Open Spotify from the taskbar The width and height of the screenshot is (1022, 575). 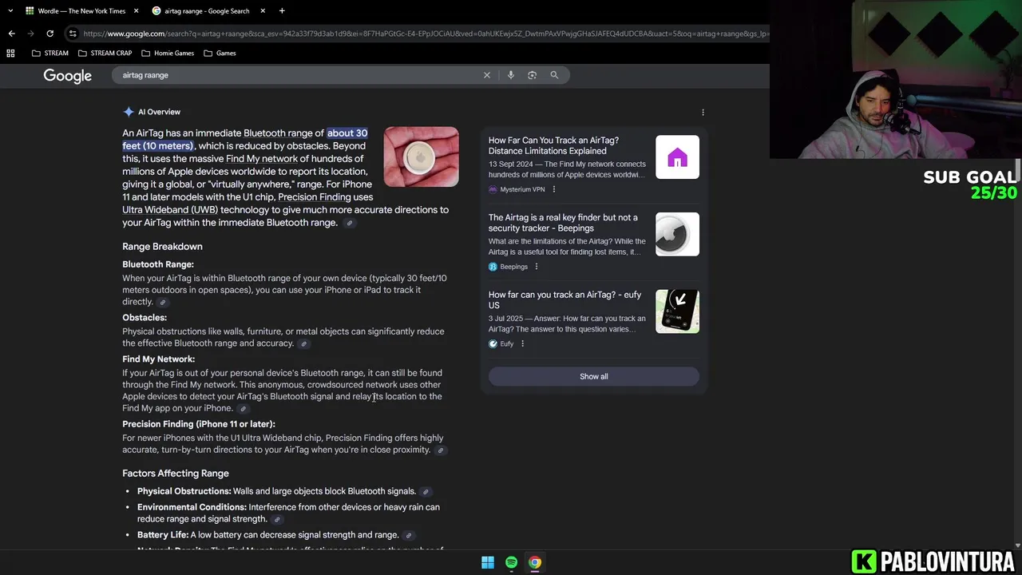point(511,562)
